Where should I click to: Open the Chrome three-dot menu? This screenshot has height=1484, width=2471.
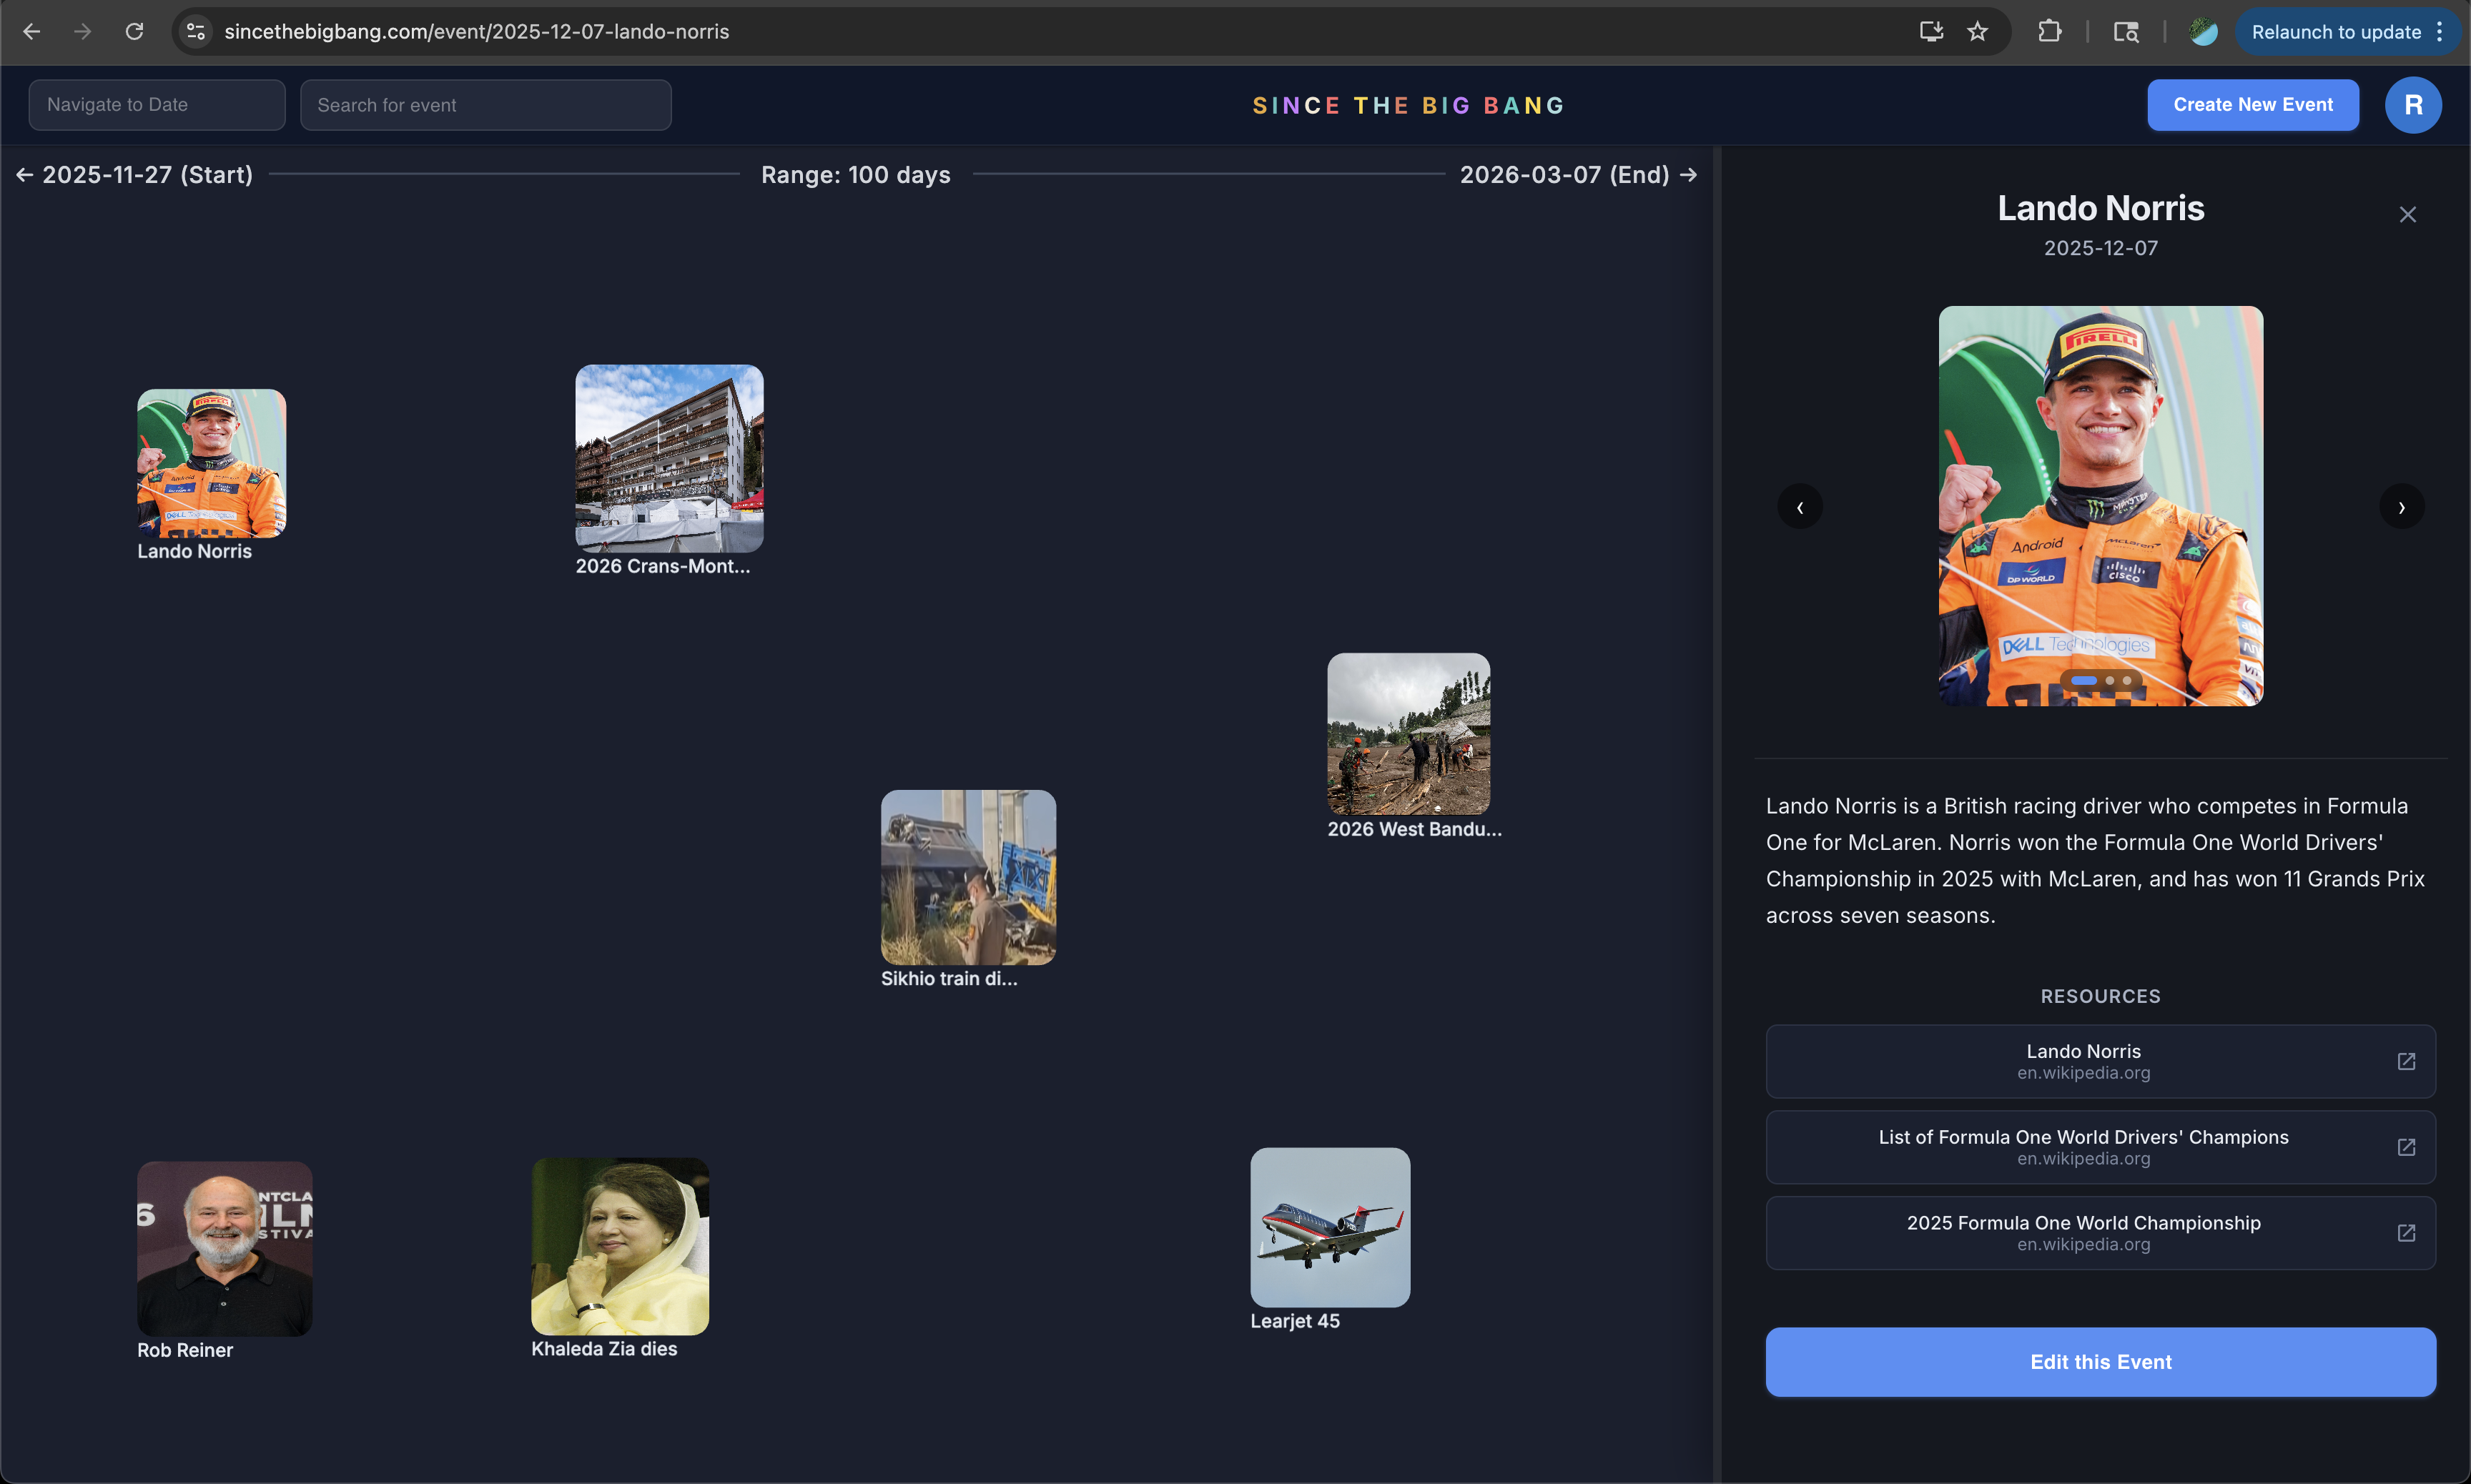coord(2440,32)
